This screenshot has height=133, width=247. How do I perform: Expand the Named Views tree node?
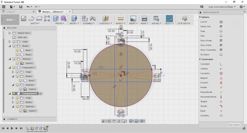tap(10, 33)
